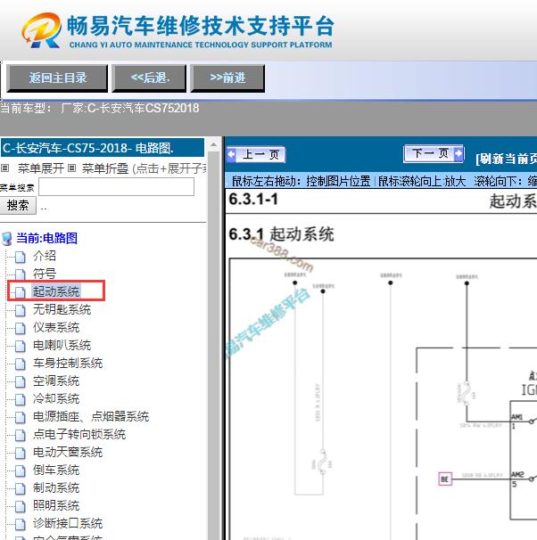Open the 倒车系统 tree item
The height and width of the screenshot is (540, 537).
[x=56, y=470]
